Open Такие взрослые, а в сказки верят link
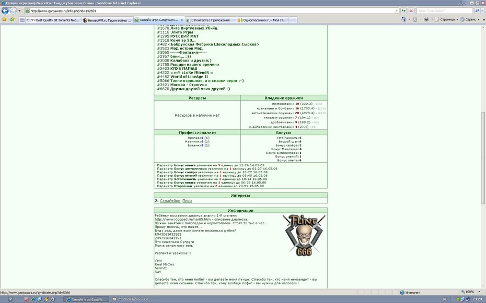This screenshot has height=303, width=486. (207, 81)
